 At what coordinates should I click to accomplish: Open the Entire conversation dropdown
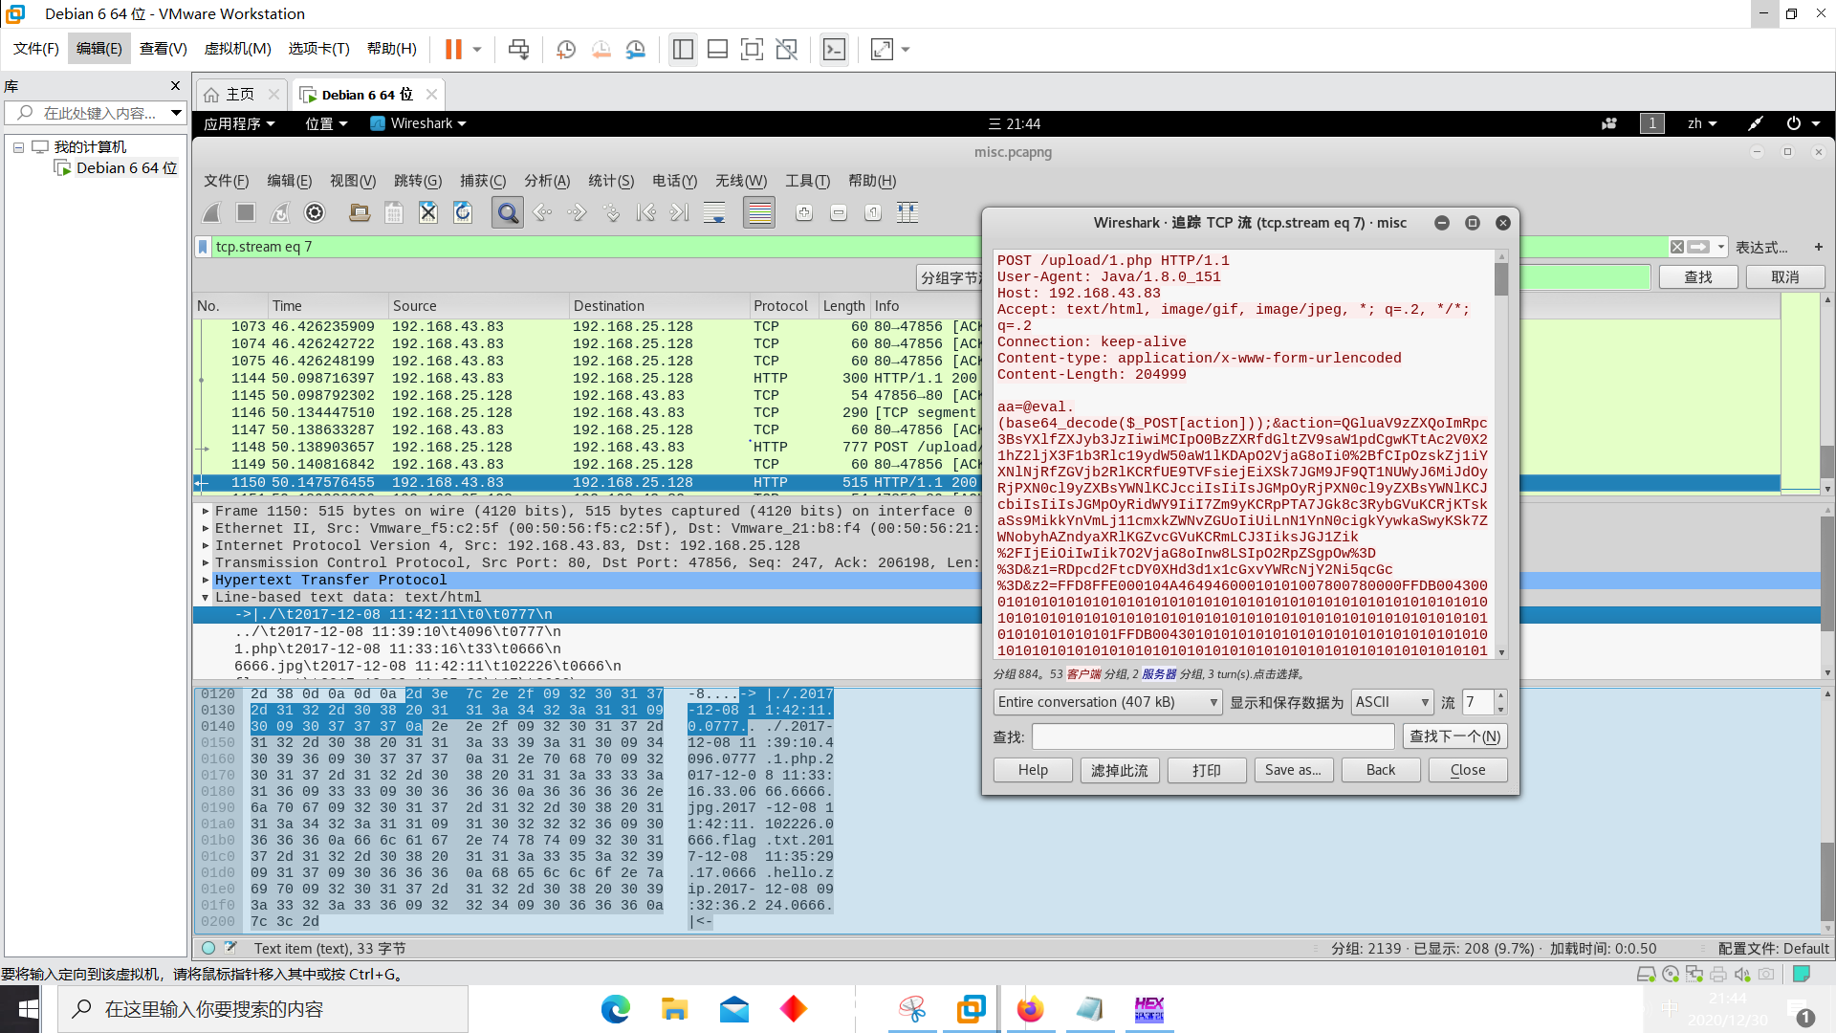click(1107, 702)
